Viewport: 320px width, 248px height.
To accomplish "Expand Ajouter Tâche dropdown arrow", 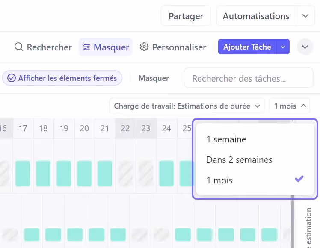I will pos(283,47).
